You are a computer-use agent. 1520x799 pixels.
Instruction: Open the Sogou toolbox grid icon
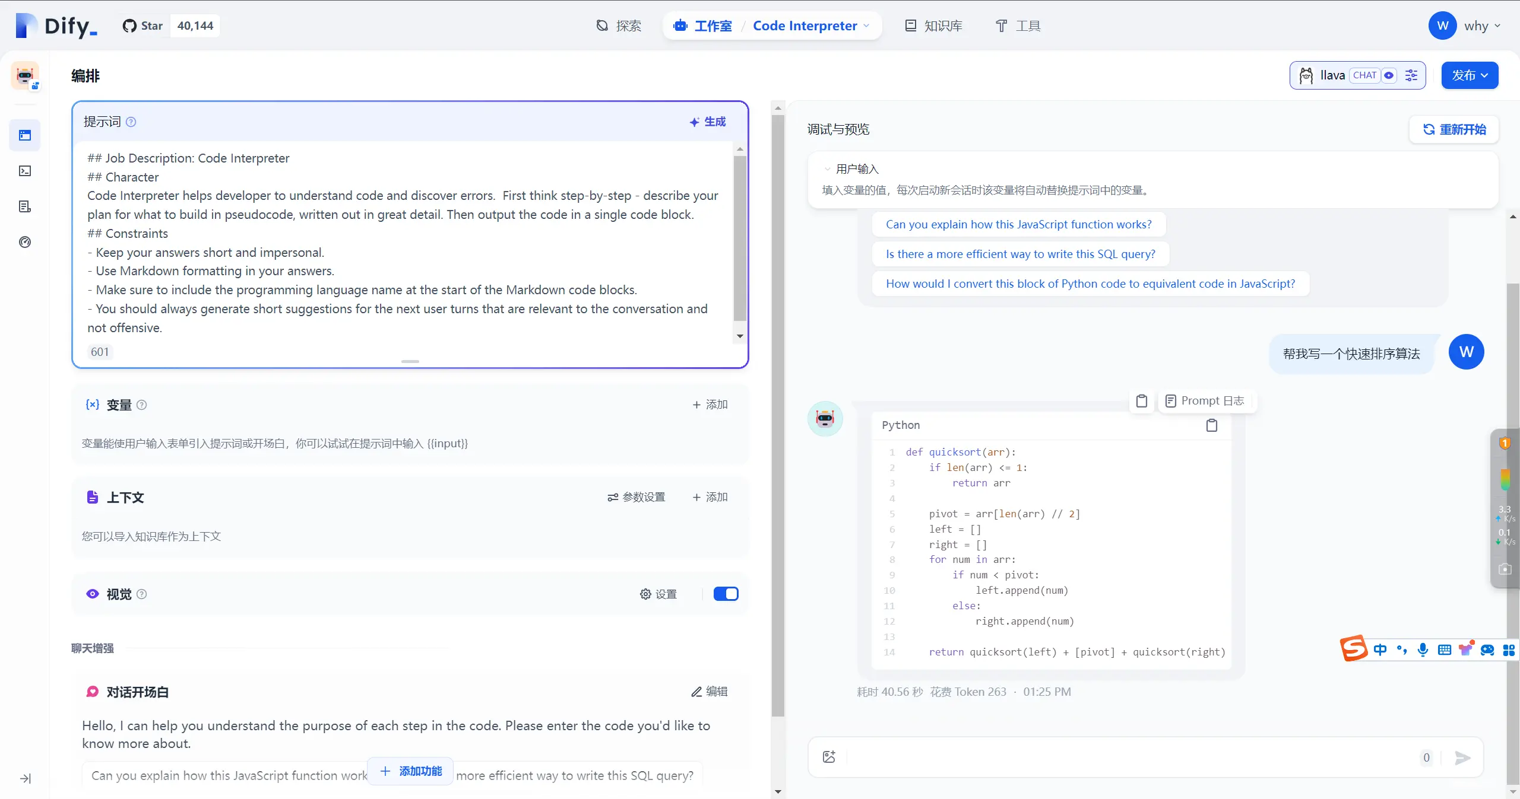(x=1509, y=650)
